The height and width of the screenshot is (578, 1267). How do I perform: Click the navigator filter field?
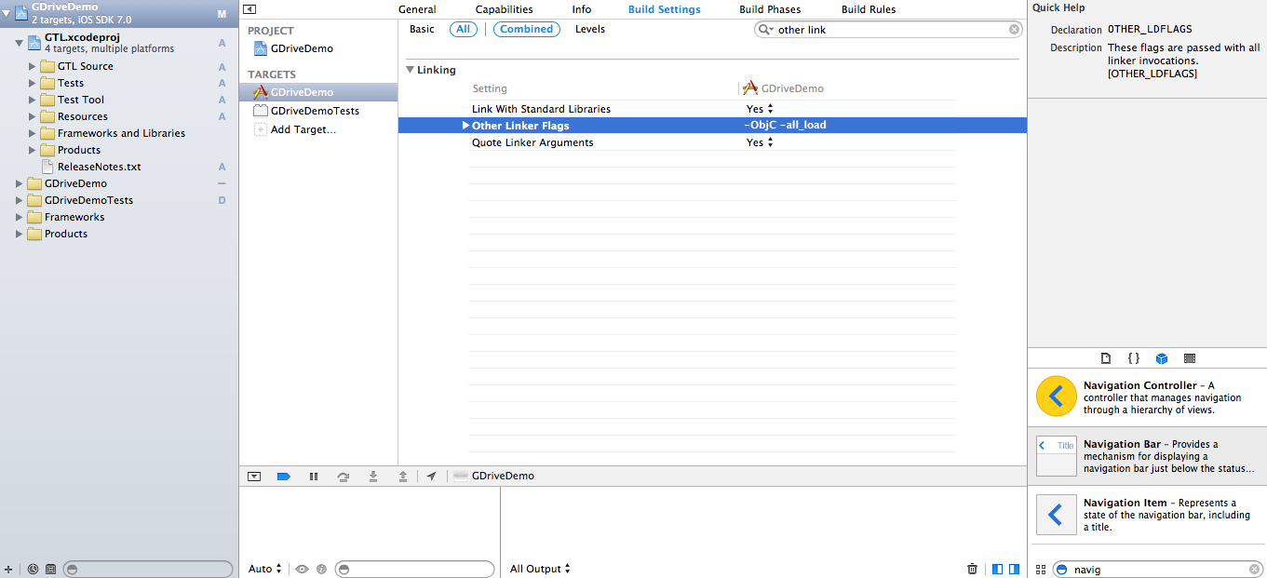(149, 569)
